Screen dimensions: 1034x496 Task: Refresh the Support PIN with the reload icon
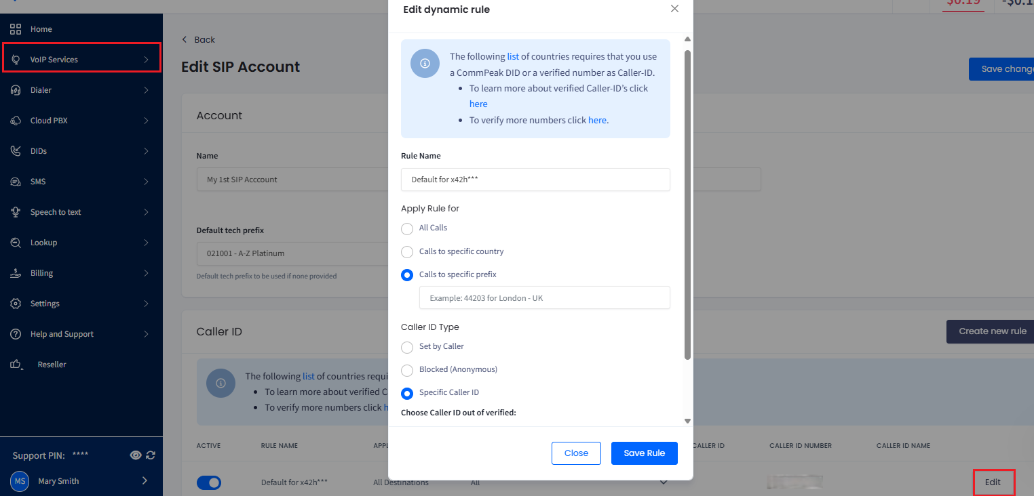pyautogui.click(x=151, y=455)
